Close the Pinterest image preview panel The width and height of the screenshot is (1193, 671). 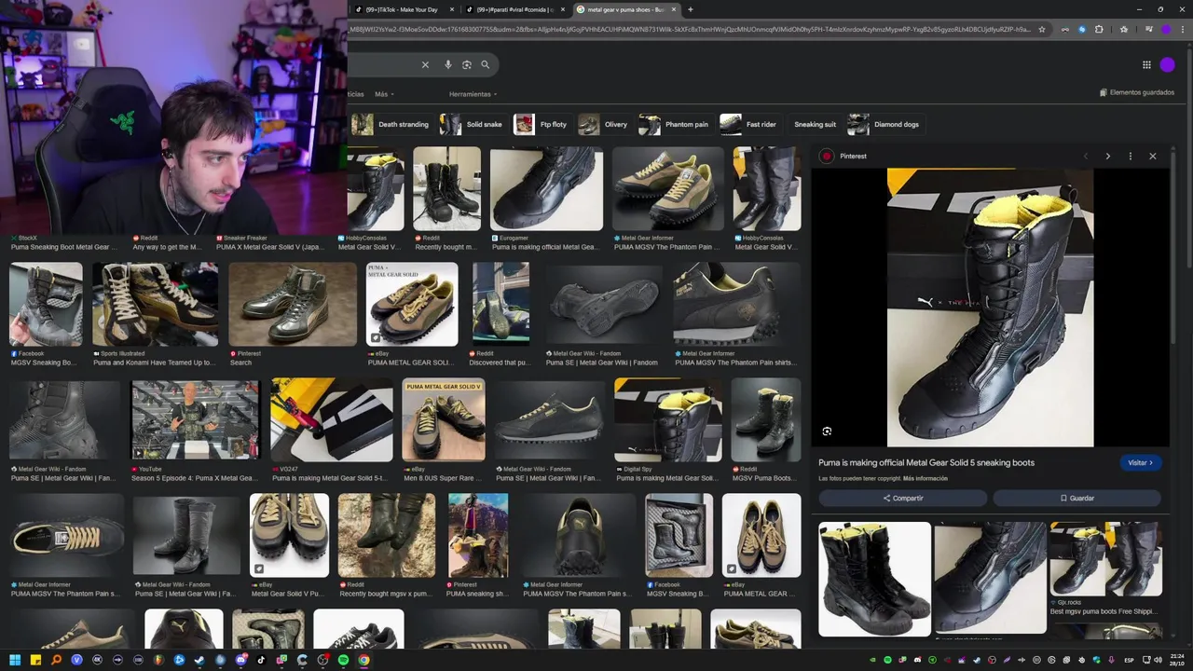(1153, 156)
